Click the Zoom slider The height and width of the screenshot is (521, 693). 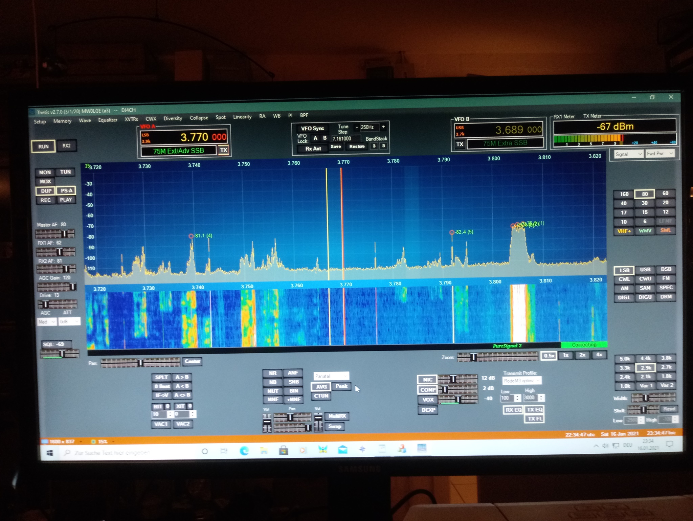[497, 356]
